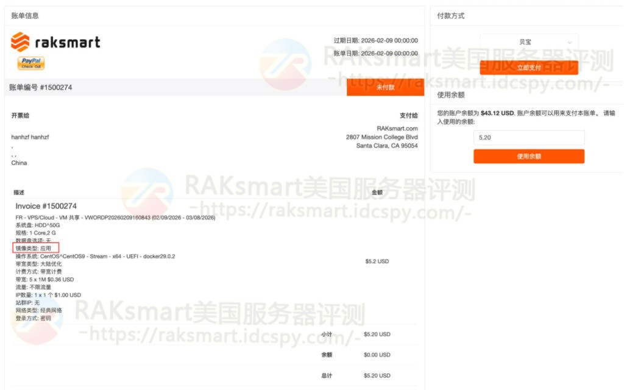Click the 总计 total amount row
The width and height of the screenshot is (624, 390).
pyautogui.click(x=378, y=375)
